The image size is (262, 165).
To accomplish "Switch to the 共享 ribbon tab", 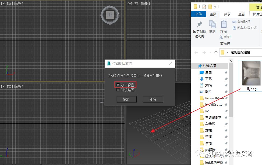I will 227,14.
